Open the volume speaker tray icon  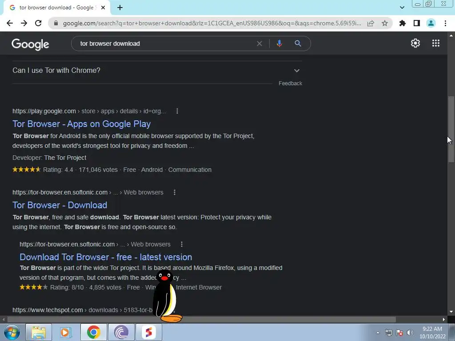pyautogui.click(x=410, y=333)
